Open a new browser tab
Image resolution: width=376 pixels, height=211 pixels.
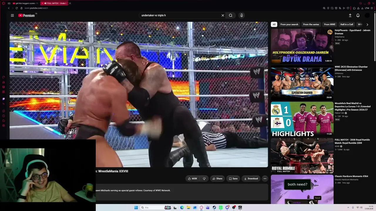click(x=70, y=3)
